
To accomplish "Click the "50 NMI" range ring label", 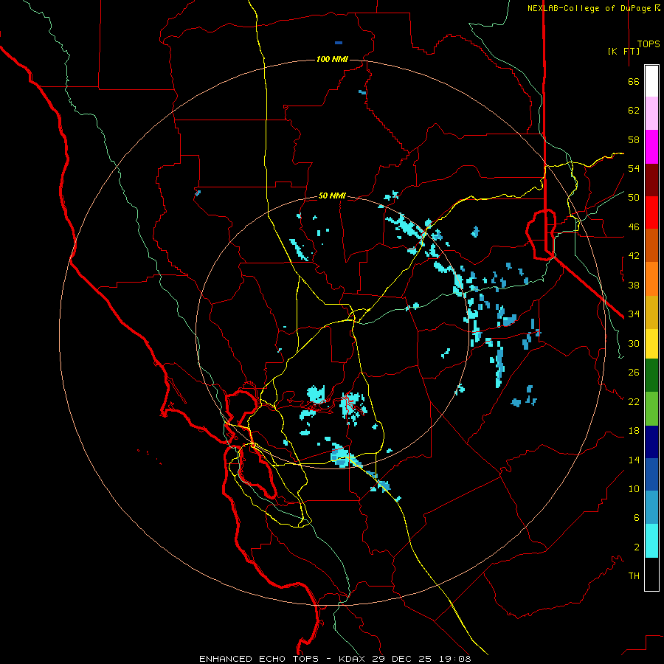I will (332, 196).
